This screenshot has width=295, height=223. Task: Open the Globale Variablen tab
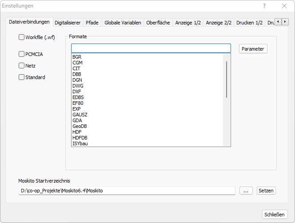pyautogui.click(x=123, y=23)
